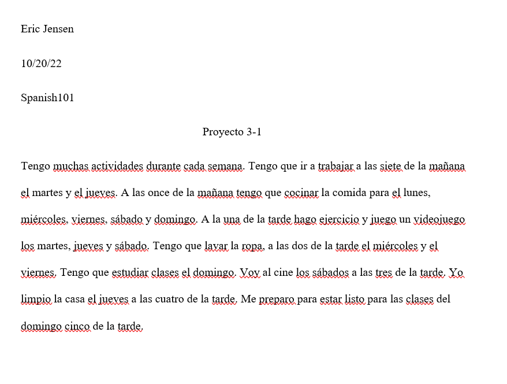Image resolution: width=507 pixels, height=384 pixels.
Task: Click the word "semana"
Action: click(225, 167)
